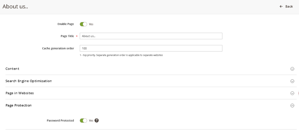Click the Search Engine Optimization chevron icon
Screen dimensions: 299x134
pyautogui.click(x=292, y=81)
